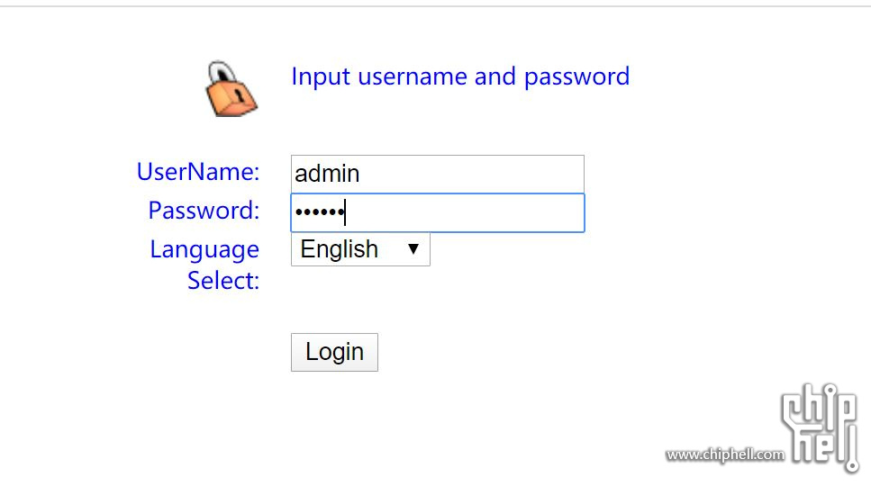Click the horizontal divider line at the page top
This screenshot has width=871, height=486.
pos(435,6)
